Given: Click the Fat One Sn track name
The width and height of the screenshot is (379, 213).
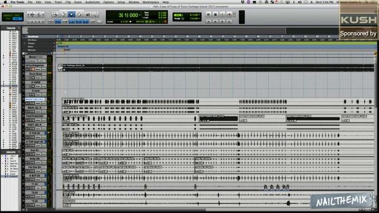Looking at the screenshot, I should point(36,167).
